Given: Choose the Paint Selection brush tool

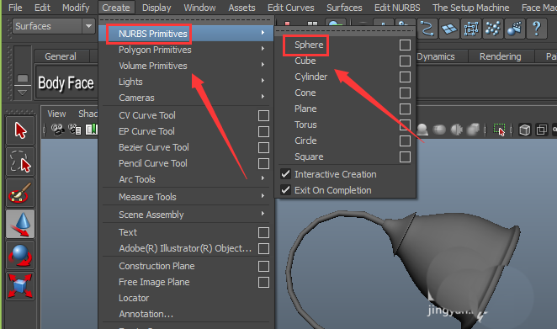Looking at the screenshot, I should 20,193.
